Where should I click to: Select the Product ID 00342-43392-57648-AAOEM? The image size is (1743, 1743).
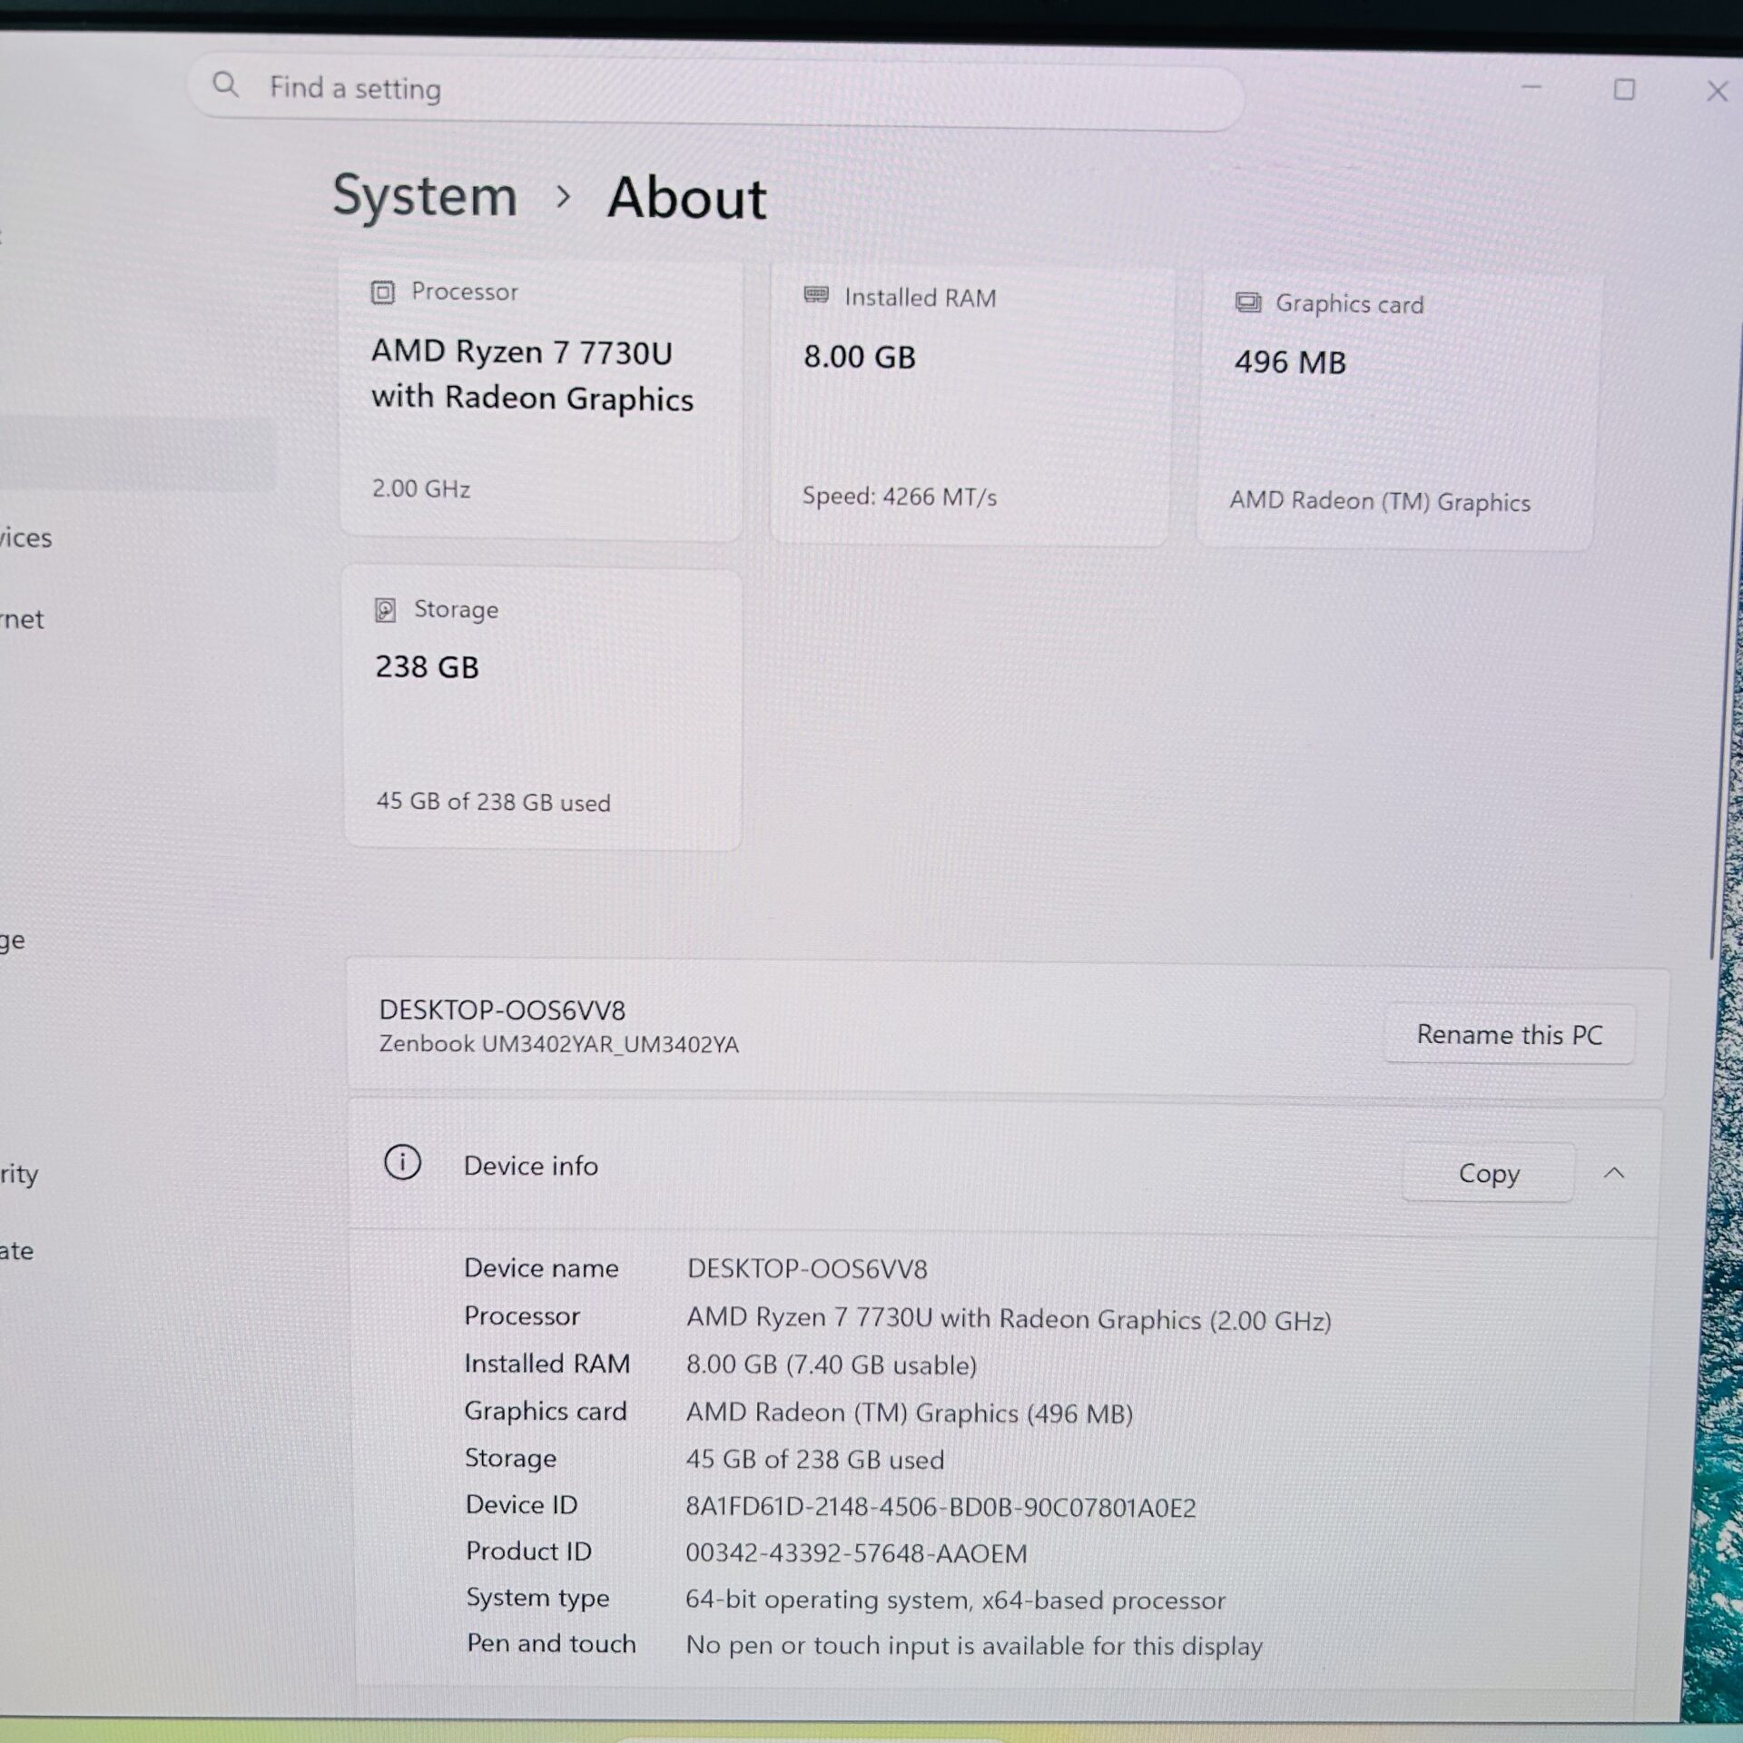click(x=856, y=1553)
